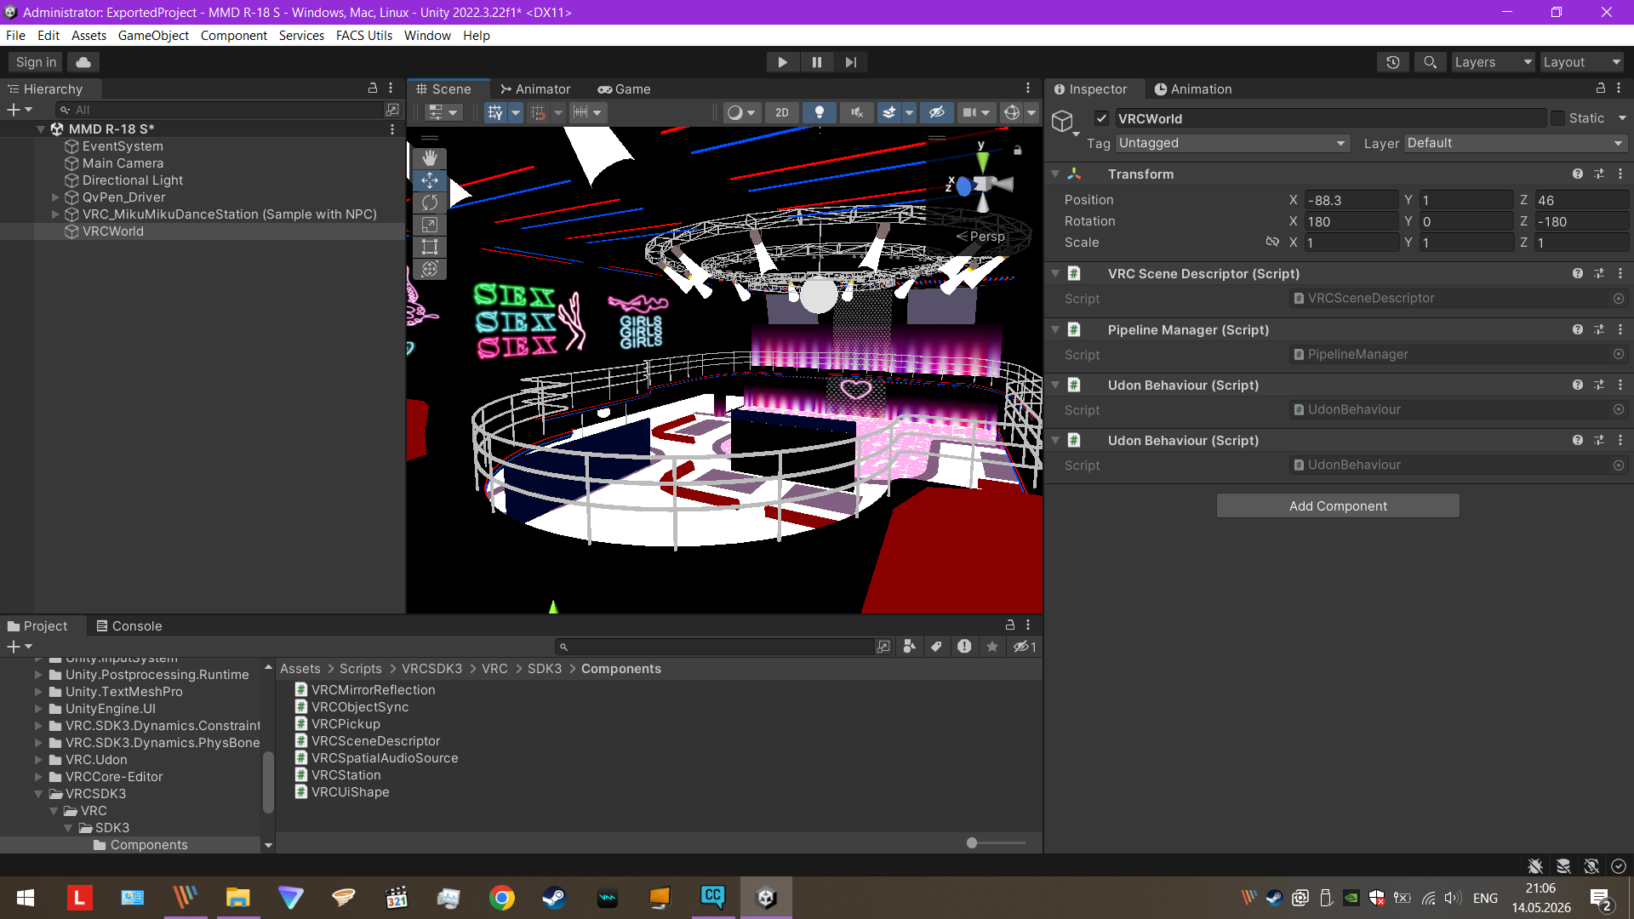Viewport: 1634px width, 919px height.
Task: Click the Play button
Action: tap(782, 62)
